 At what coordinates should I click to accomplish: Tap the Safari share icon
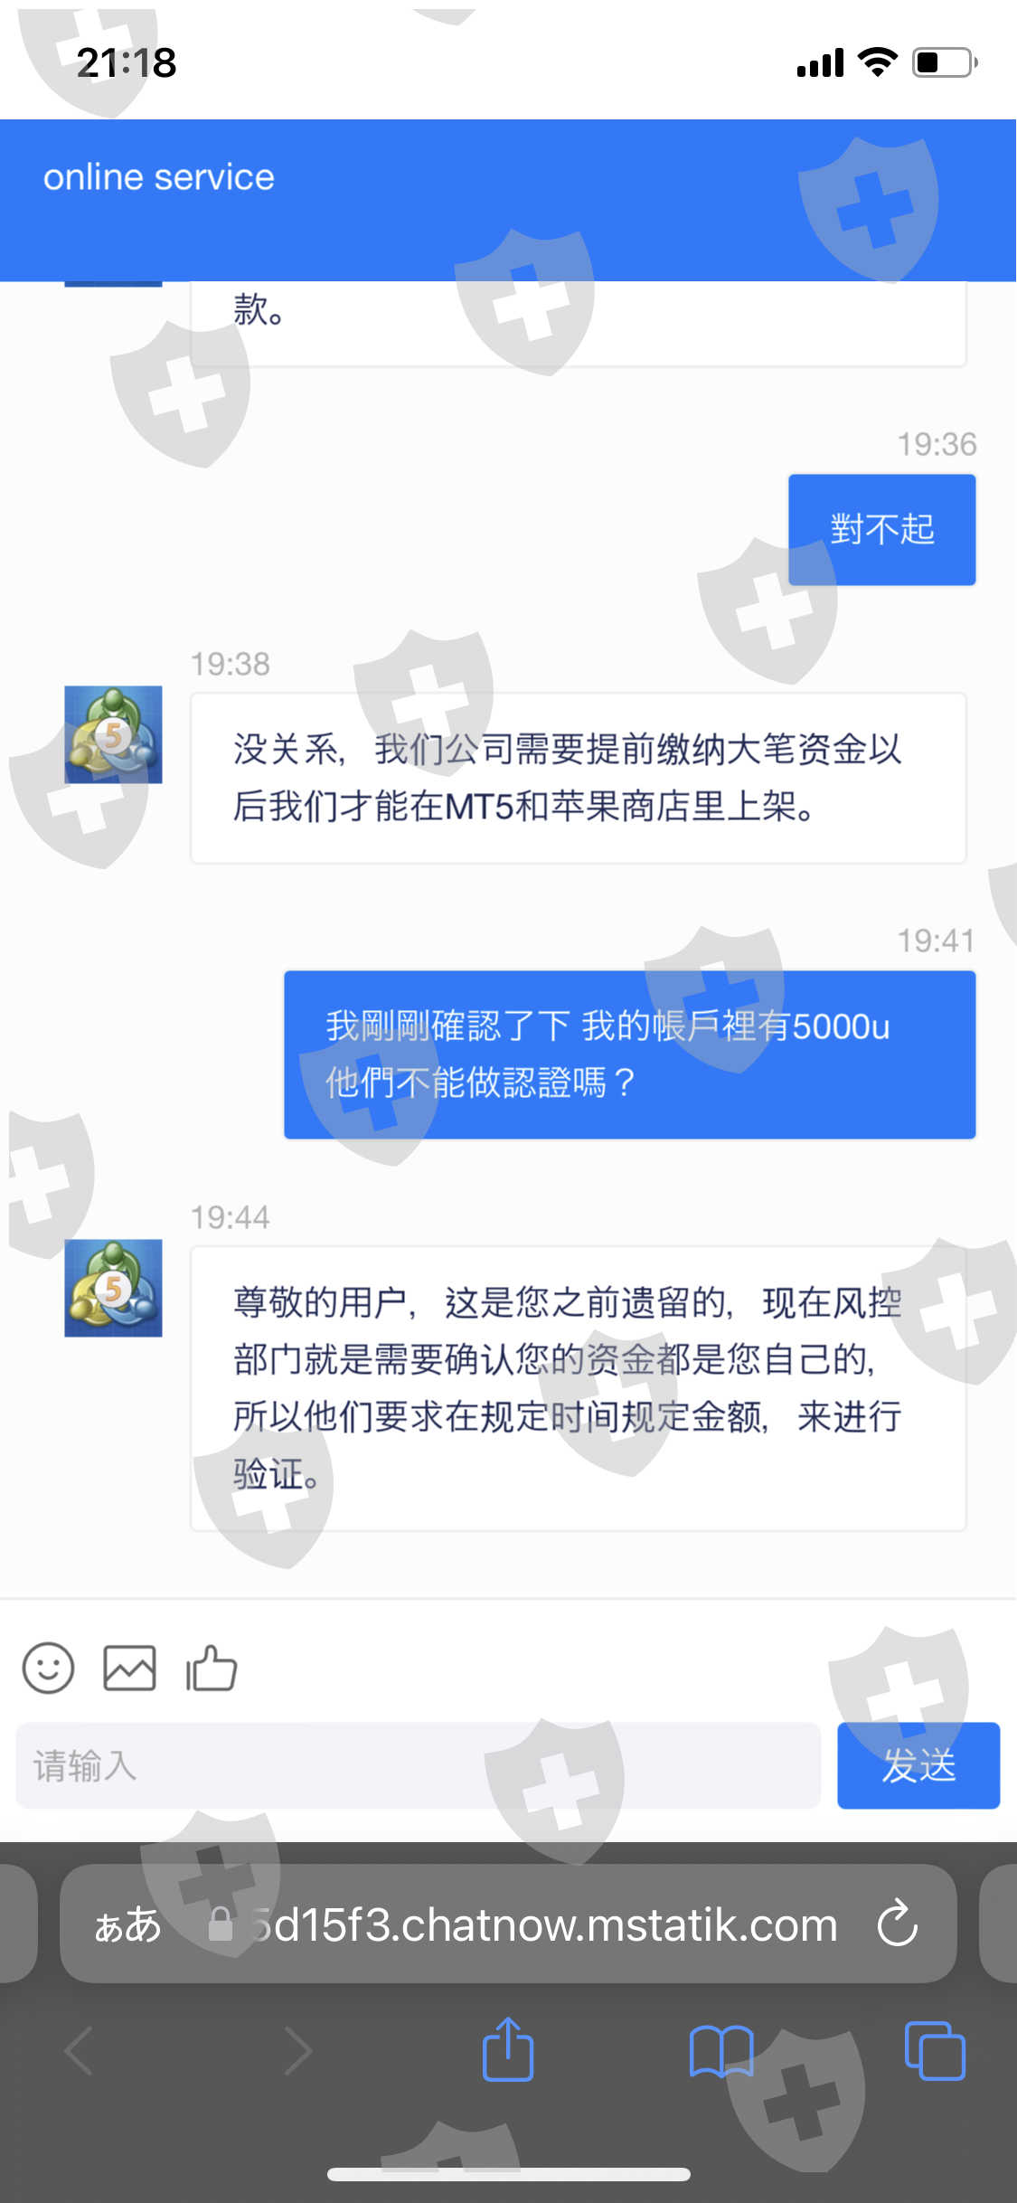point(508,2049)
